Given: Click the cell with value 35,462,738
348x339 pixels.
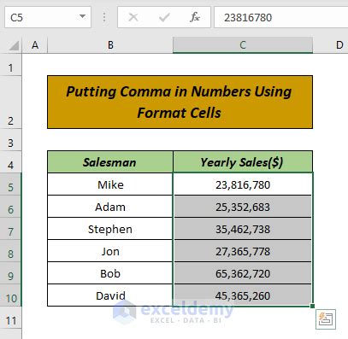Looking at the screenshot, I should (x=243, y=229).
